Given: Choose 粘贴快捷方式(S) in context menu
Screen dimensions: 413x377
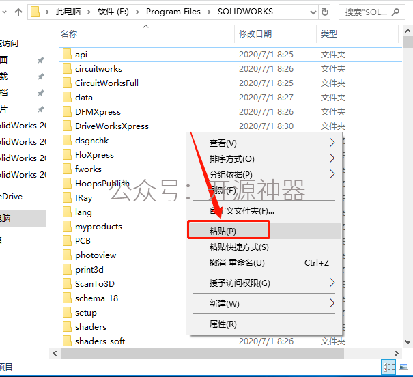Looking at the screenshot, I should (x=264, y=247).
